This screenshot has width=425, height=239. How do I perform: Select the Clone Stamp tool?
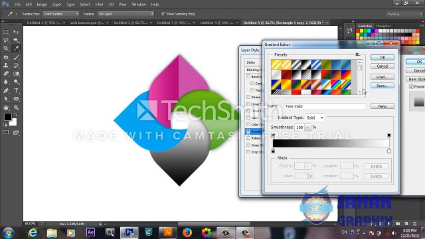pos(6,65)
